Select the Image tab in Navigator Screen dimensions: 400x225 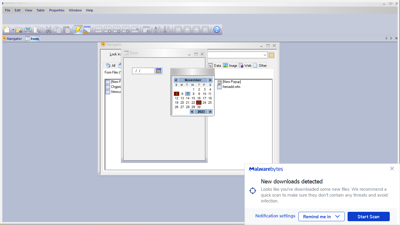(230, 66)
